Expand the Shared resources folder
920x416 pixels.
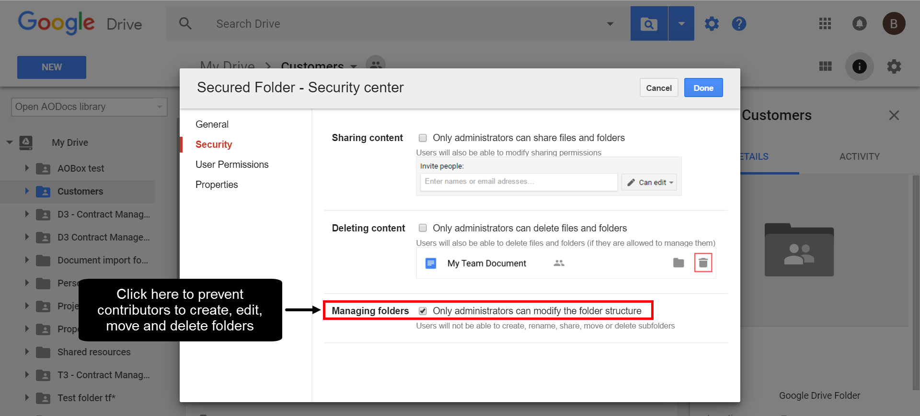[27, 352]
